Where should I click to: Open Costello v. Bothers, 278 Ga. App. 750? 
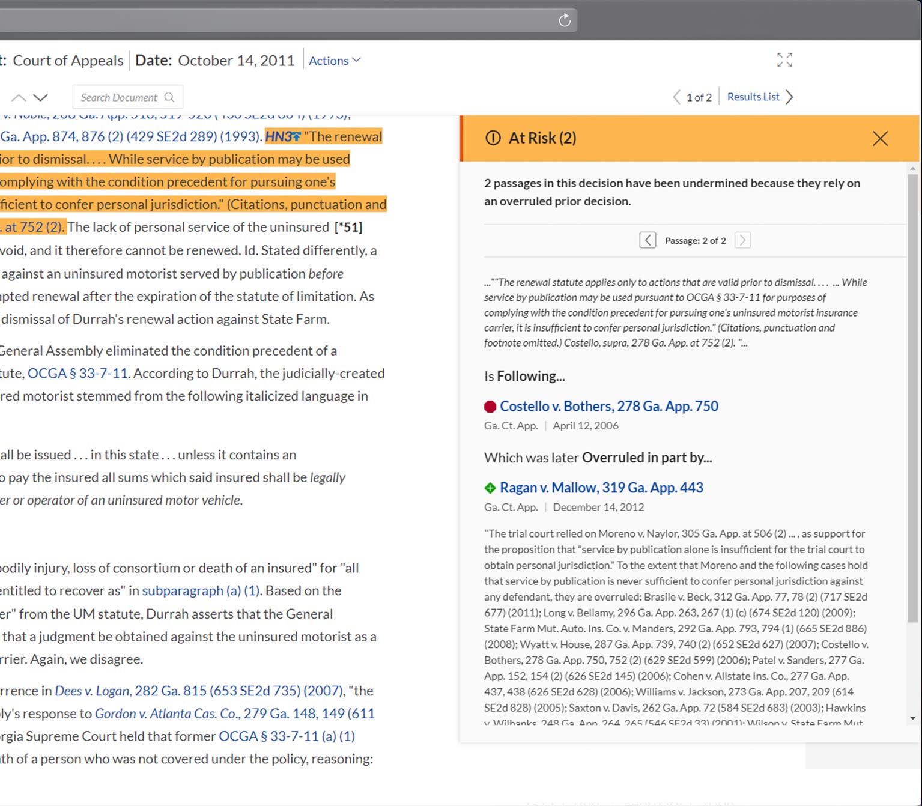609,406
